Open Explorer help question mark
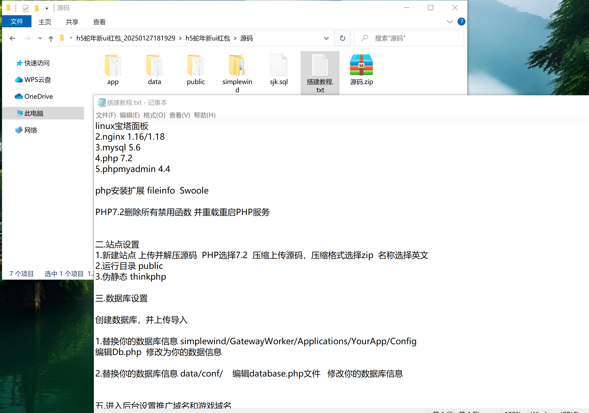Image resolution: width=589 pixels, height=413 pixels. coord(461,22)
